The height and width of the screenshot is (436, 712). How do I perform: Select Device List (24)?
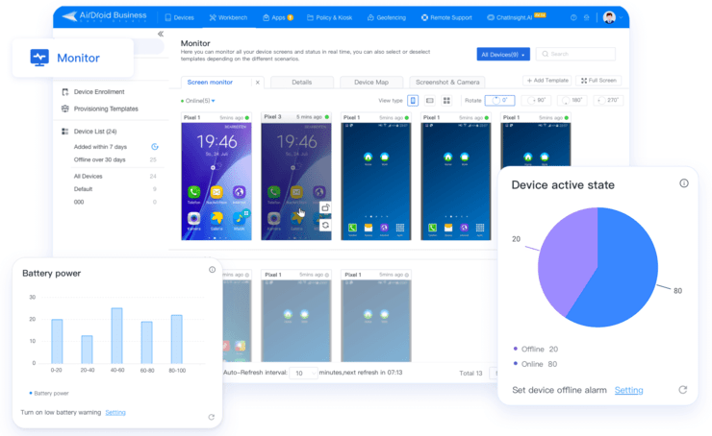[x=95, y=132]
